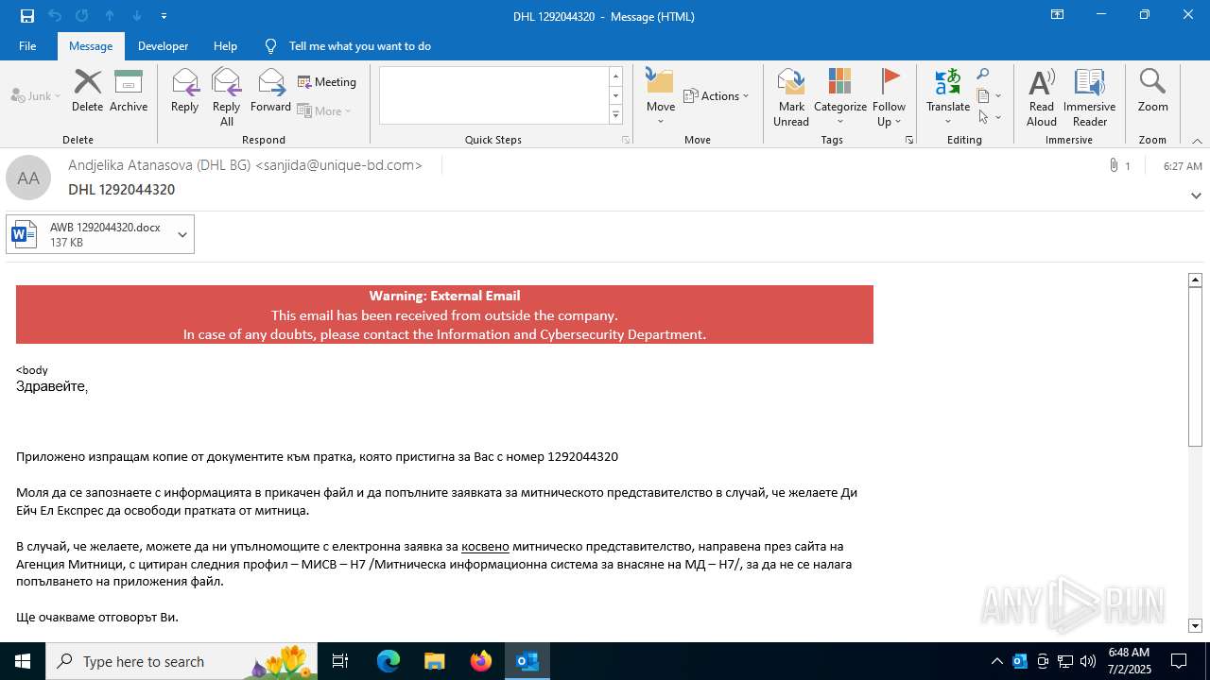Image resolution: width=1210 pixels, height=680 pixels.
Task: Open Related items dropdown in Editing group
Action: [x=989, y=95]
